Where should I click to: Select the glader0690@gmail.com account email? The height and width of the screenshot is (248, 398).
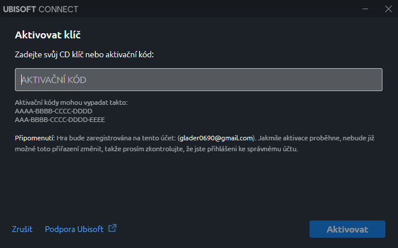point(217,138)
